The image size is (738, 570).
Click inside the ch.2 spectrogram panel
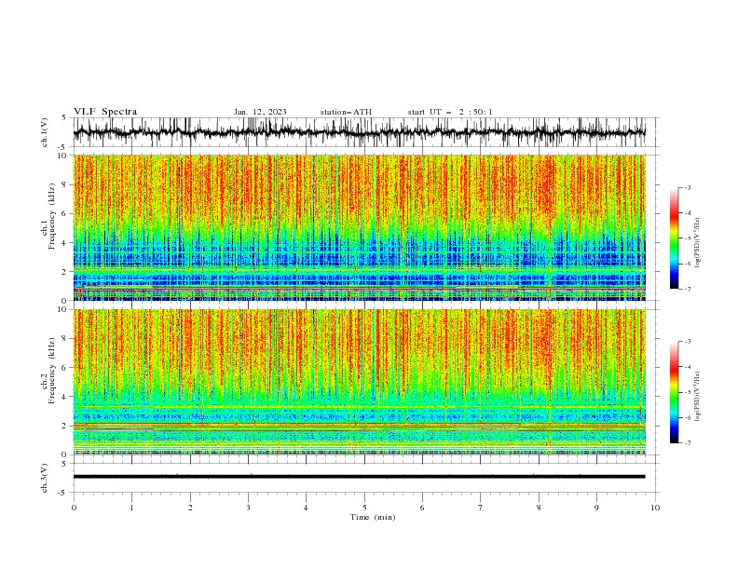359,382
